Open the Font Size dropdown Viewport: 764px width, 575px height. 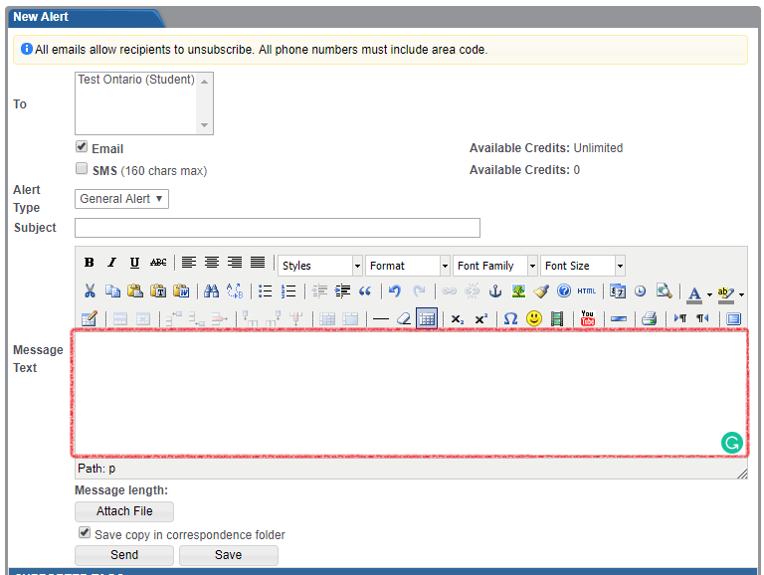pos(583,266)
